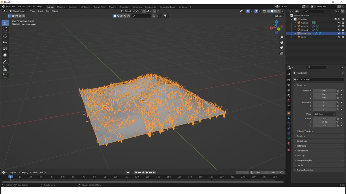Switch to wireframe viewport shading
This screenshot has height=194, width=346.
click(x=268, y=11)
